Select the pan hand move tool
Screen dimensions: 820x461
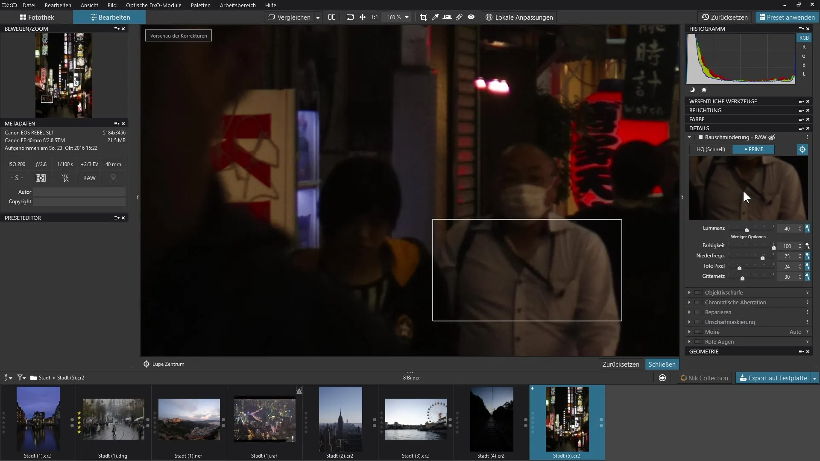coord(363,17)
